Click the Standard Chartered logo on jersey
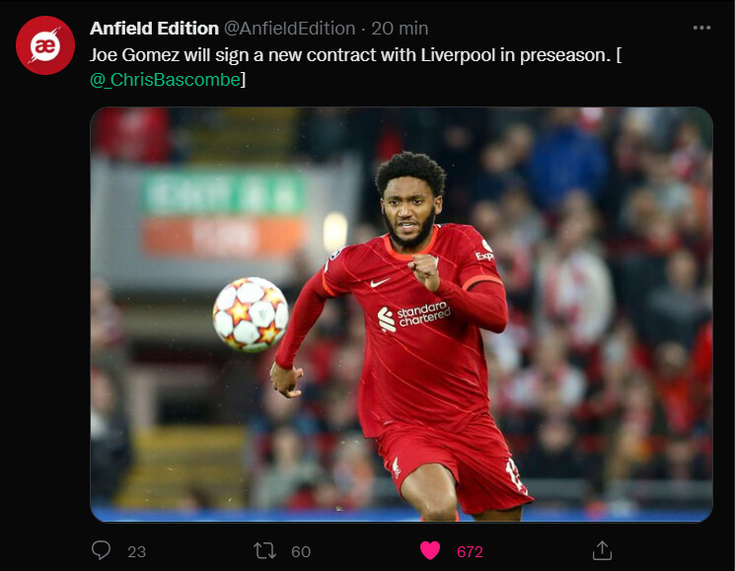 414,317
